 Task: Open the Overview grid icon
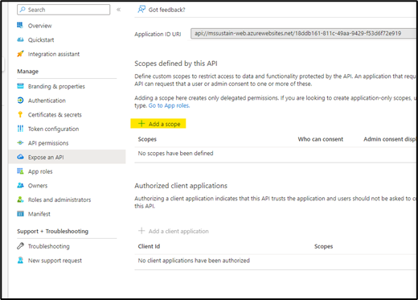coord(20,25)
